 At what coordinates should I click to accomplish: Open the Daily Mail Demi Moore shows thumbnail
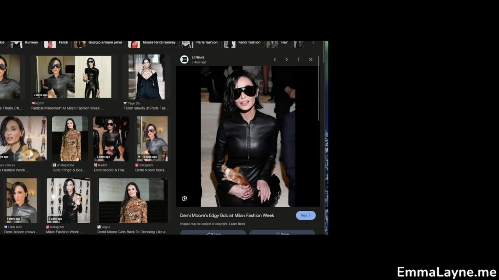tap(21, 201)
